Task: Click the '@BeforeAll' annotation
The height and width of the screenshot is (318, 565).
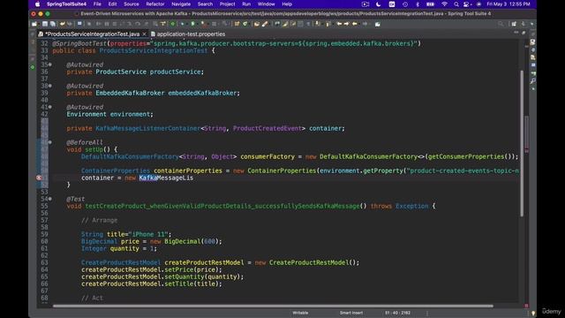Action: point(85,142)
